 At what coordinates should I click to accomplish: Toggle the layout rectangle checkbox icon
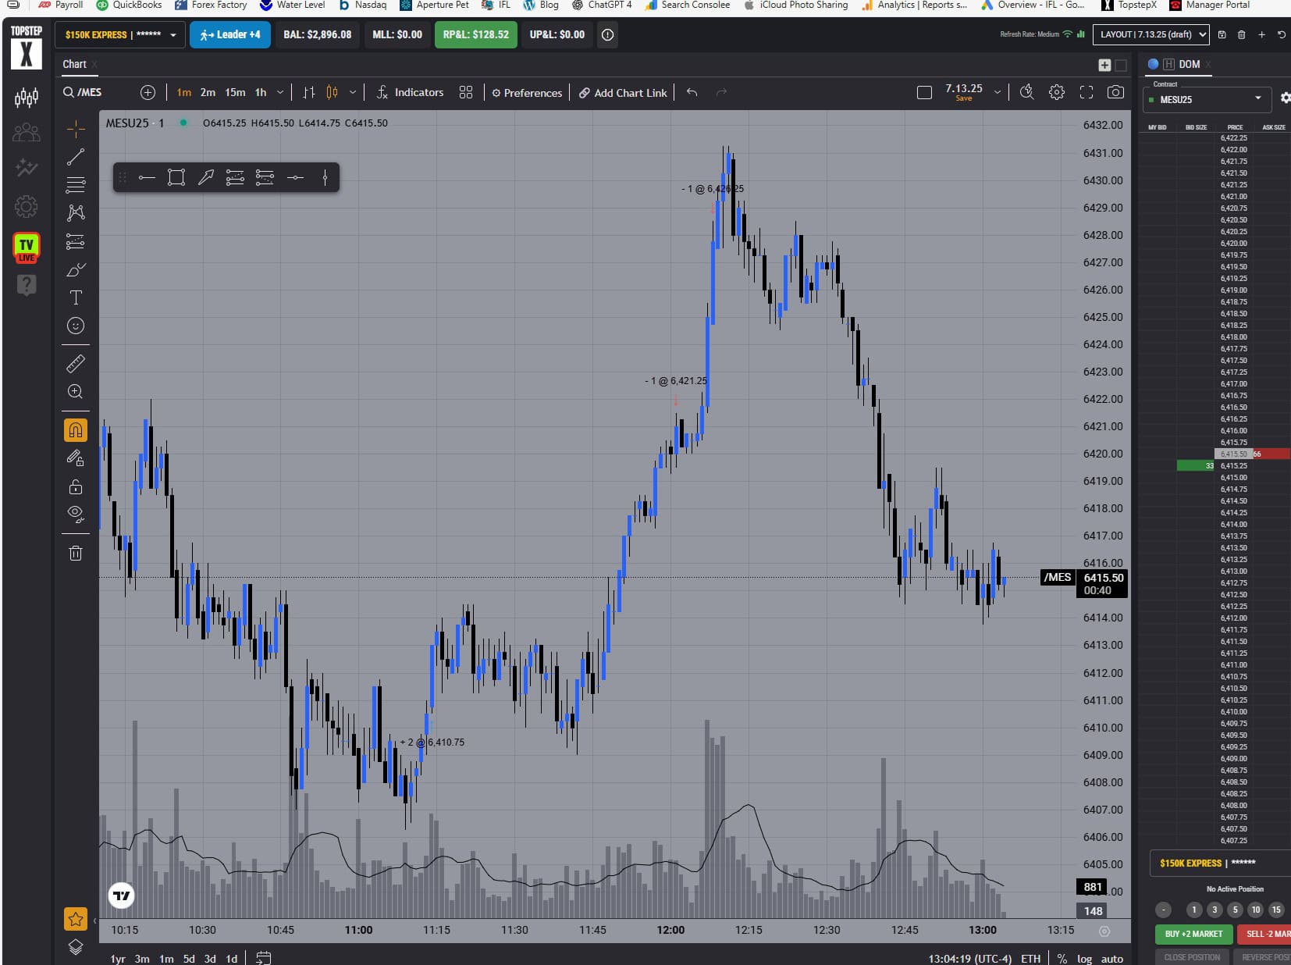click(x=924, y=92)
